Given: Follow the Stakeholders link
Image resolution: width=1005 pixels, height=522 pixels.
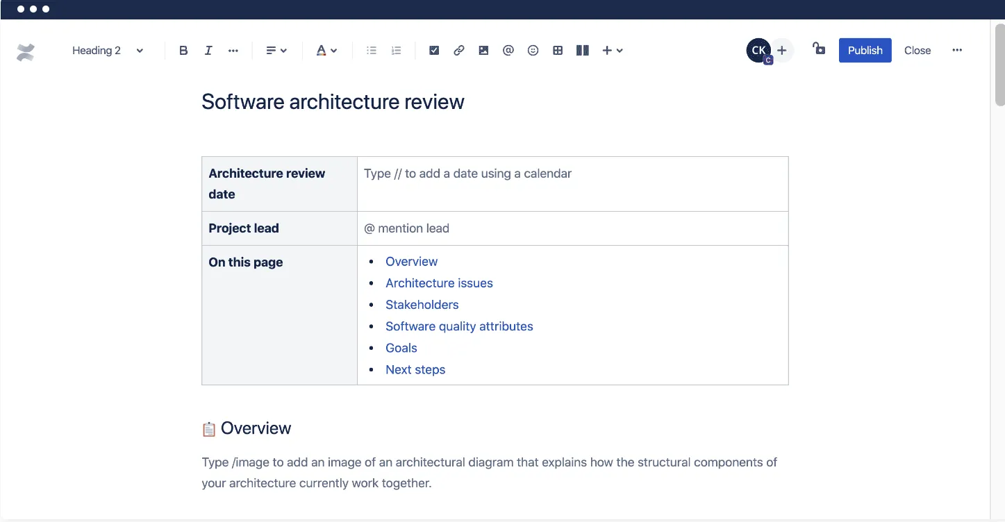Looking at the screenshot, I should click(422, 305).
